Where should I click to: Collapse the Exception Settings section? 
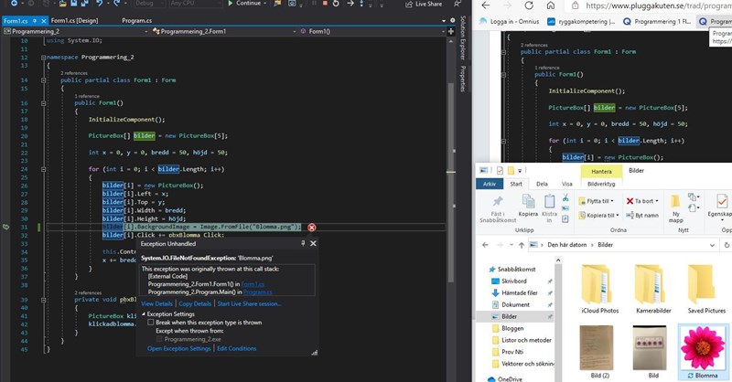pos(144,313)
